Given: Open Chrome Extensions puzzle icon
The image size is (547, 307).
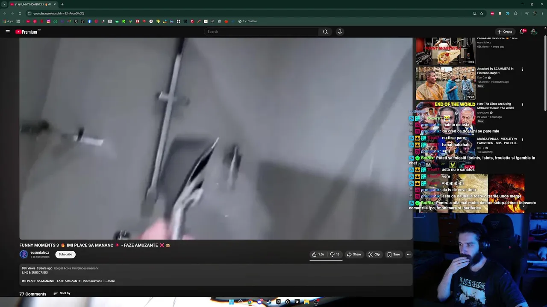Looking at the screenshot, I should tap(515, 13).
